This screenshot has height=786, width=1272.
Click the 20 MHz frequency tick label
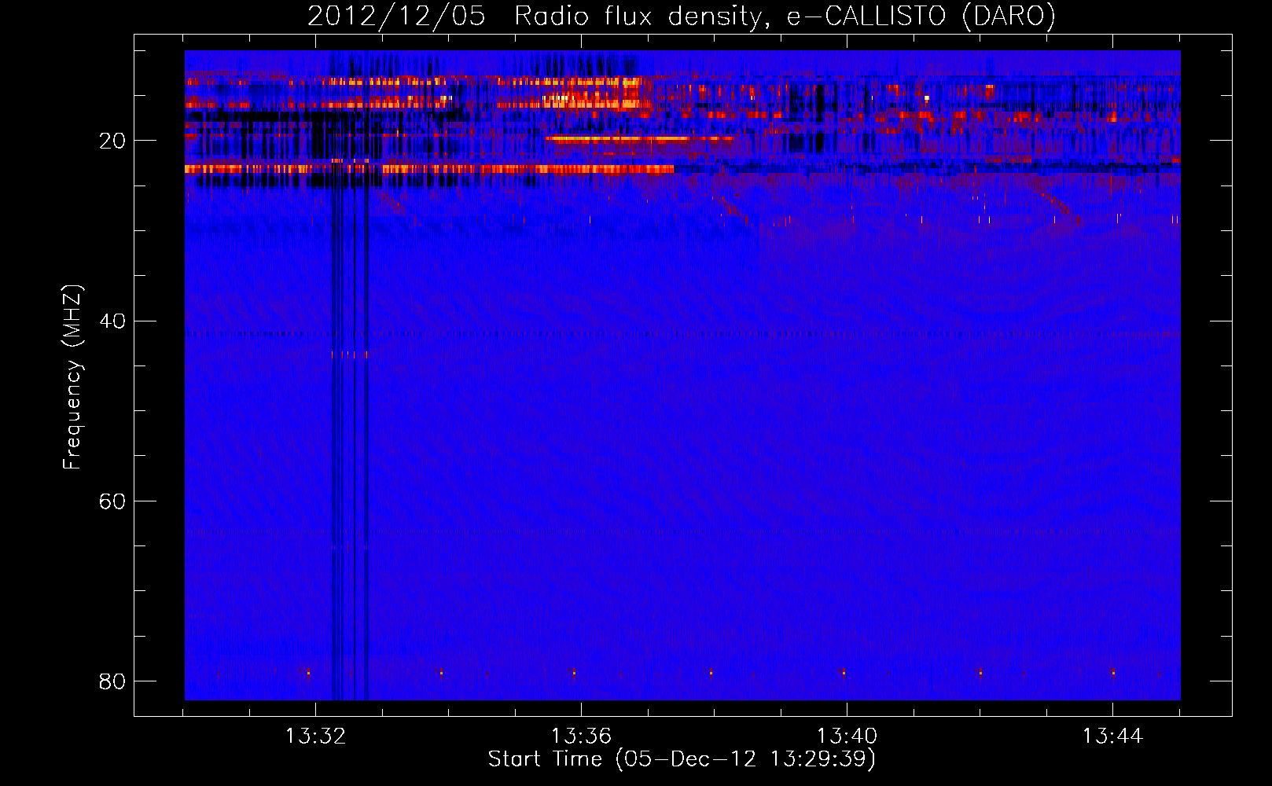point(112,141)
